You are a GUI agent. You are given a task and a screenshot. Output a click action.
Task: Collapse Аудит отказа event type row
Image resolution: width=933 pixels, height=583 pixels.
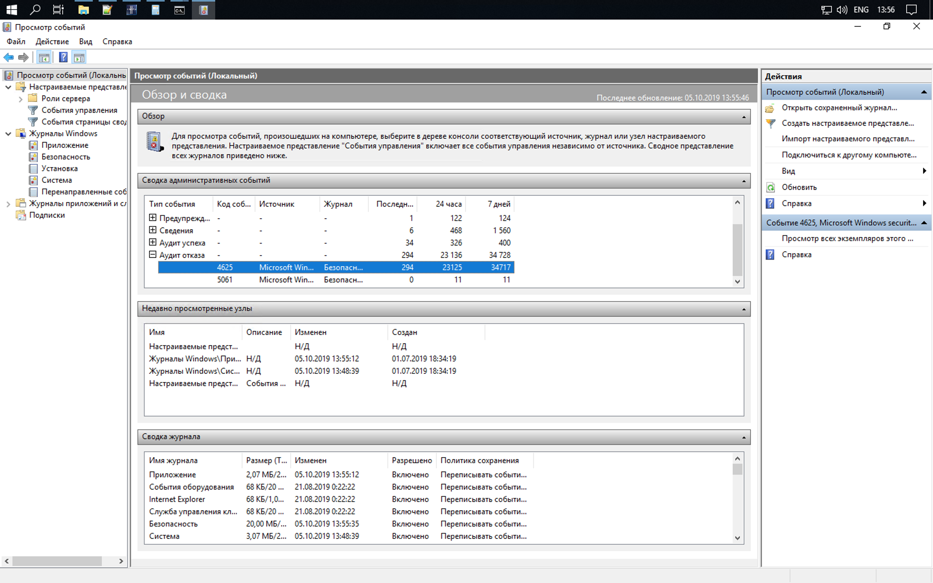(153, 255)
